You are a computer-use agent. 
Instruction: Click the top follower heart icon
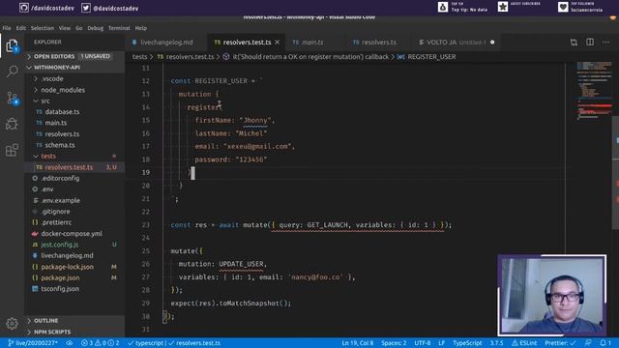click(563, 7)
